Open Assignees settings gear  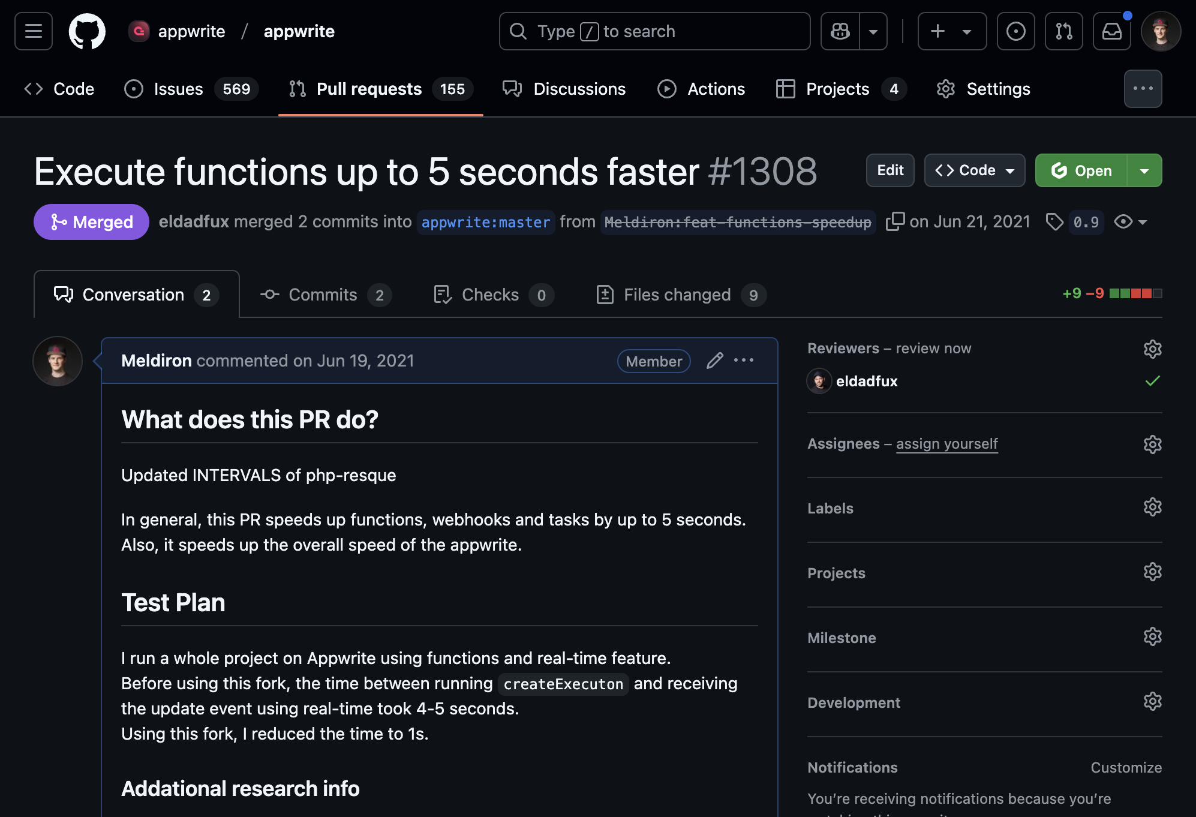(1152, 444)
